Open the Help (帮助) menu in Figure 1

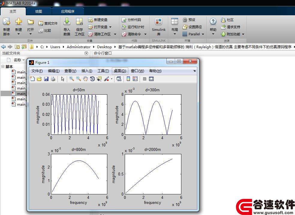point(155,71)
